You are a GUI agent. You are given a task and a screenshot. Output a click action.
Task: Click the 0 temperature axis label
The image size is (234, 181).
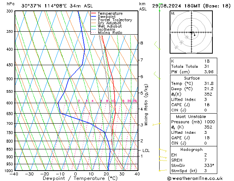coord(76,174)
